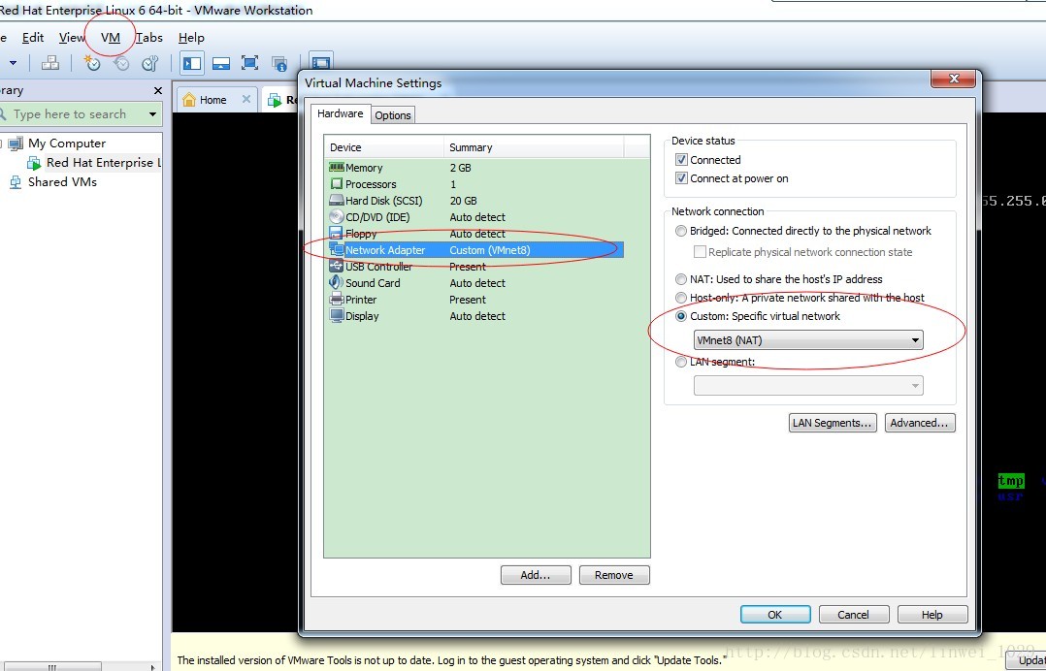Select the USB Controller device icon
This screenshot has height=671, width=1046.
point(337,266)
